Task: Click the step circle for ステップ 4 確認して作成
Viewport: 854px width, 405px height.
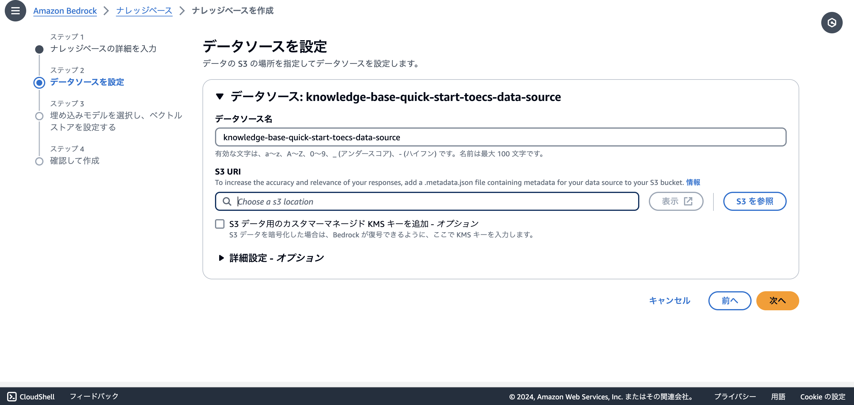Action: 39,161
